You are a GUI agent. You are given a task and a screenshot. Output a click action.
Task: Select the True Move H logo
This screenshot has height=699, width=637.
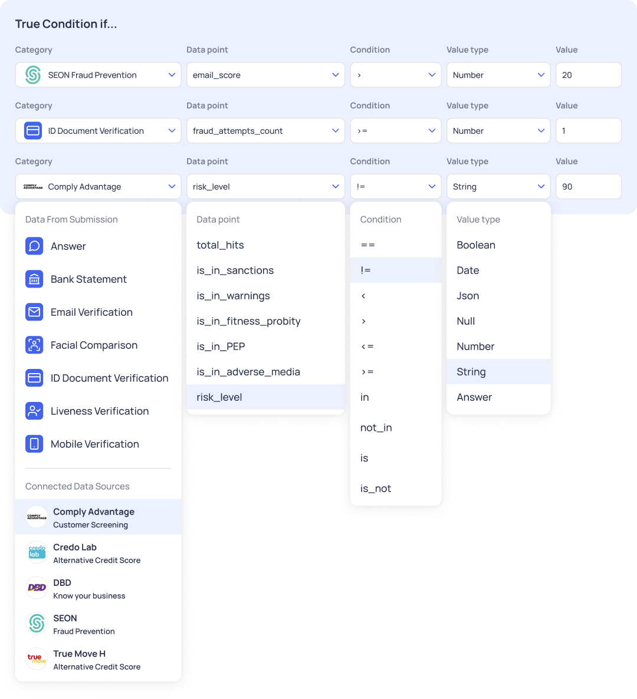tap(37, 659)
